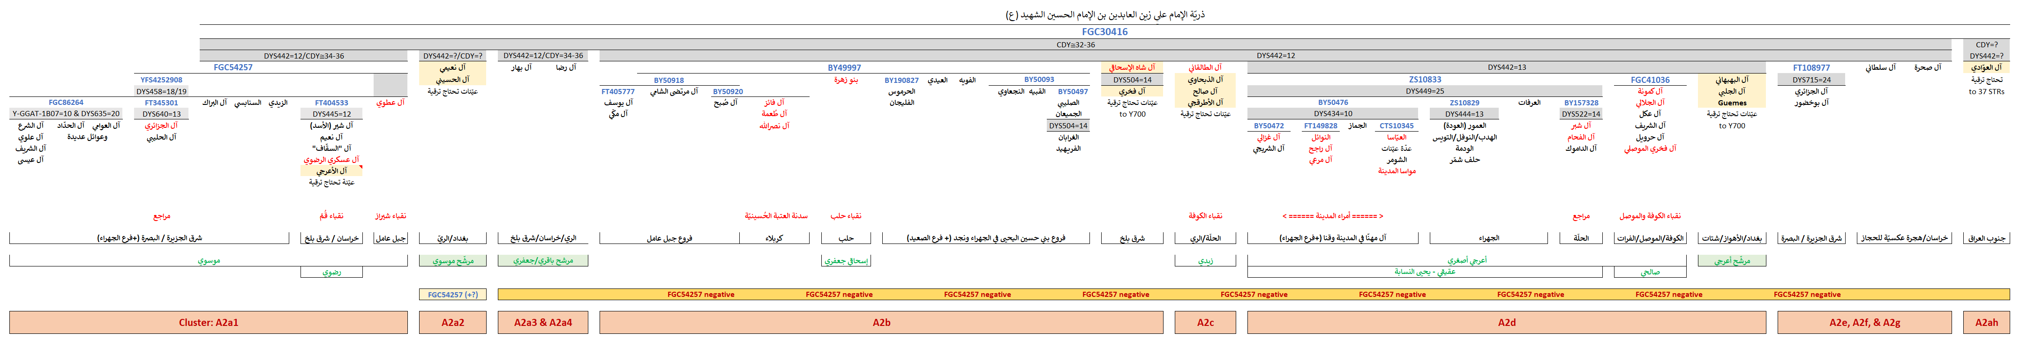Select the BY50918 subclade label
This screenshot has height=347, width=2020.
[668, 80]
